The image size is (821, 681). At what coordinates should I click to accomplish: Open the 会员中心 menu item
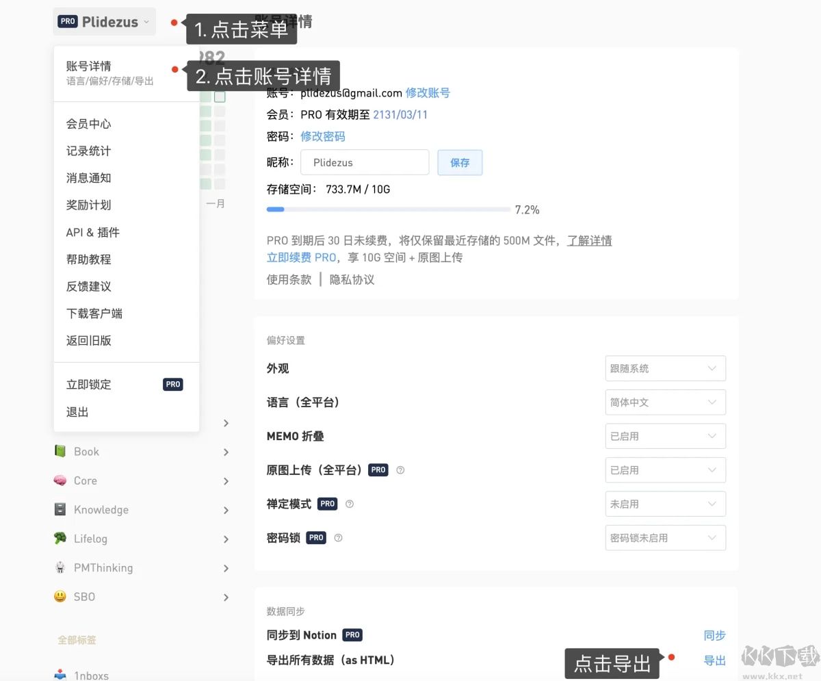pos(88,124)
